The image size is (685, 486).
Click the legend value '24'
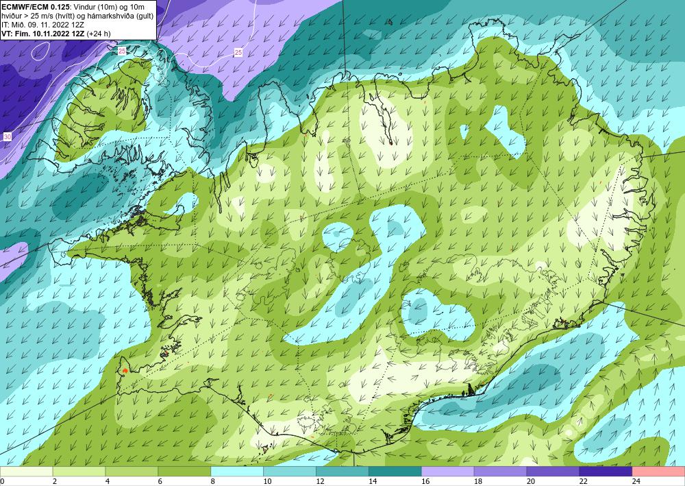click(x=636, y=481)
